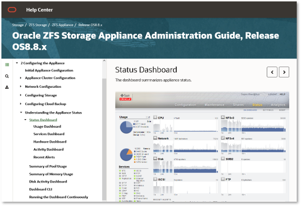Open Services Dashboard topic
The image size is (301, 206).
(x=49, y=134)
